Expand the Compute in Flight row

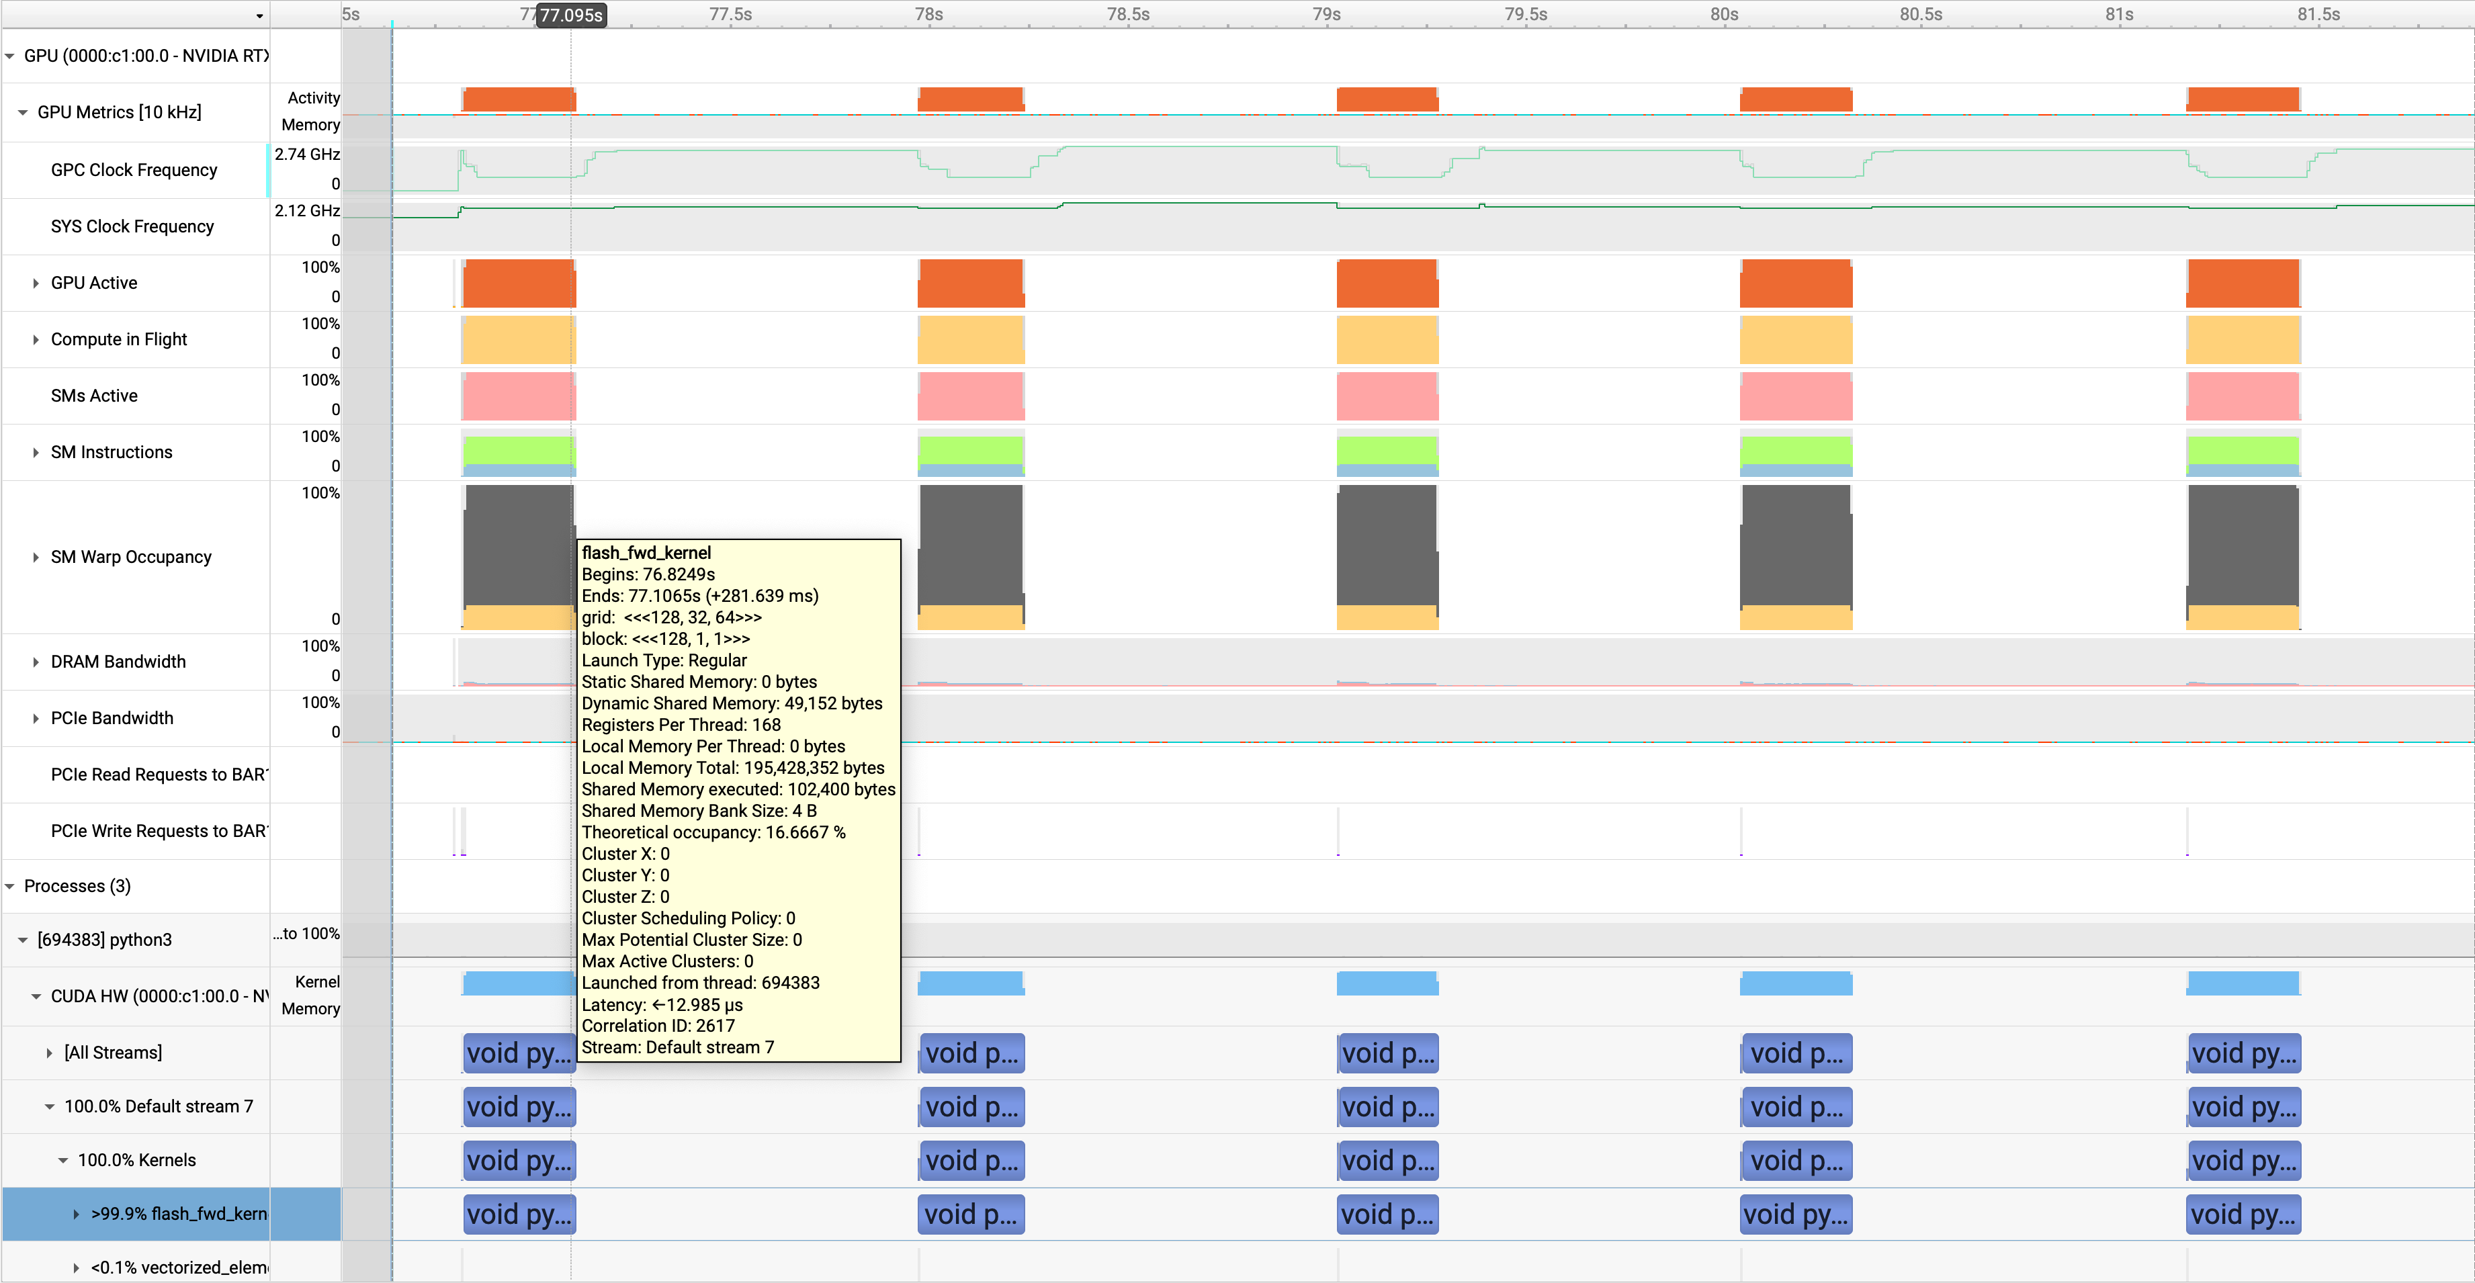(36, 340)
